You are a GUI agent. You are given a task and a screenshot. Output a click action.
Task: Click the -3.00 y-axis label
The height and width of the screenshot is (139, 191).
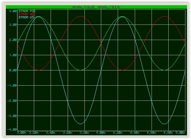pyautogui.click(x=12, y=116)
